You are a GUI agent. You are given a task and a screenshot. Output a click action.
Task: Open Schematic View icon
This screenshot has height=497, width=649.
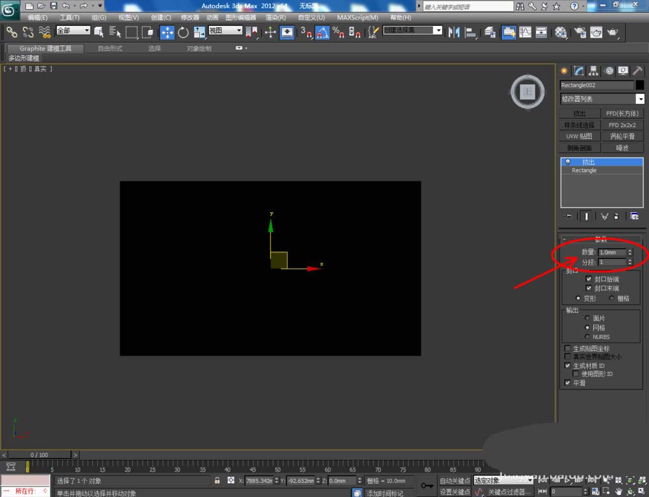coord(541,32)
